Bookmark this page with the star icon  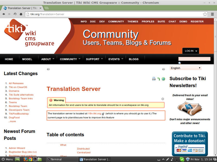pos(205,14)
